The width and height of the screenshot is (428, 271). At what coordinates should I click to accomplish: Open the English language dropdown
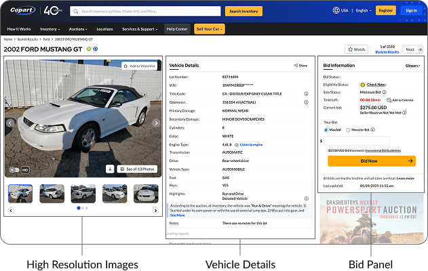pos(364,11)
